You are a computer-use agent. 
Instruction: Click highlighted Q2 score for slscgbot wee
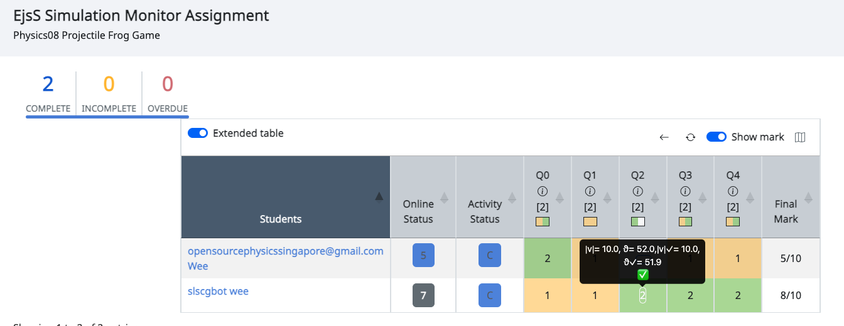(x=642, y=296)
